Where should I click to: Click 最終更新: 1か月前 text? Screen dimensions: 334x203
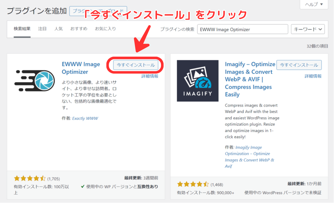point(304,184)
